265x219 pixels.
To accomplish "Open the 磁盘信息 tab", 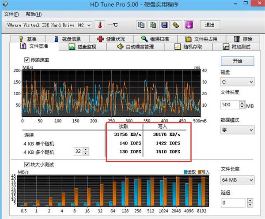I will [x=67, y=39].
